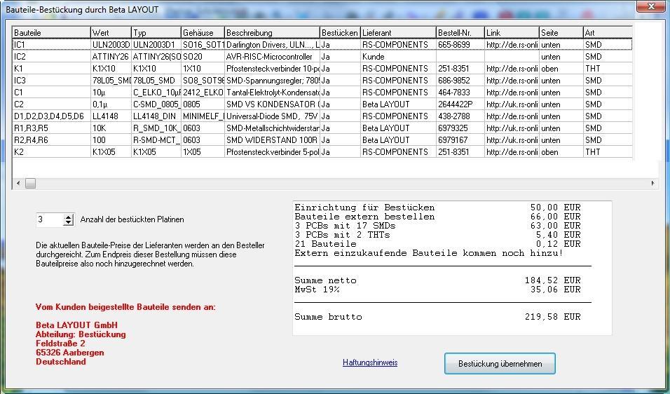The height and width of the screenshot is (394, 670).
Task: Open the Haftungshinweis link
Action: (370, 362)
